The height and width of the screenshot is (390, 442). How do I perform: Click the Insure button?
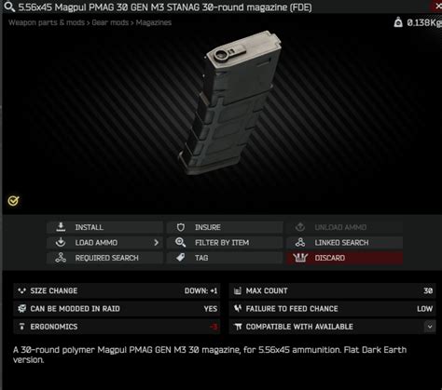tap(225, 227)
